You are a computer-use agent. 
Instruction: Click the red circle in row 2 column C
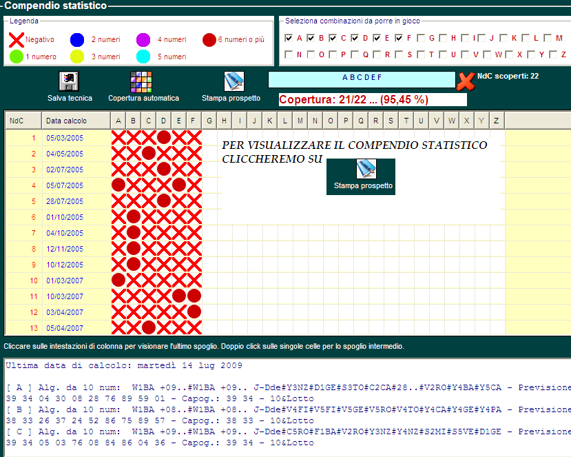pyautogui.click(x=149, y=153)
